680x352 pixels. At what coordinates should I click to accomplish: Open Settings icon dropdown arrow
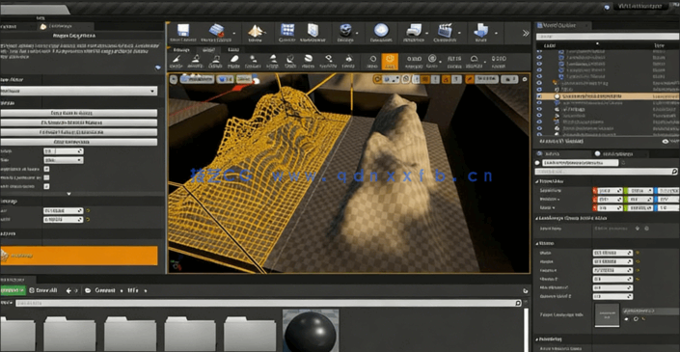pyautogui.click(x=357, y=33)
